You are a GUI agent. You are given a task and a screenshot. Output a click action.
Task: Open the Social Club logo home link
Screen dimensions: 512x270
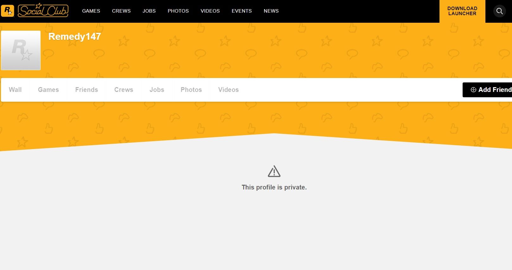point(43,10)
